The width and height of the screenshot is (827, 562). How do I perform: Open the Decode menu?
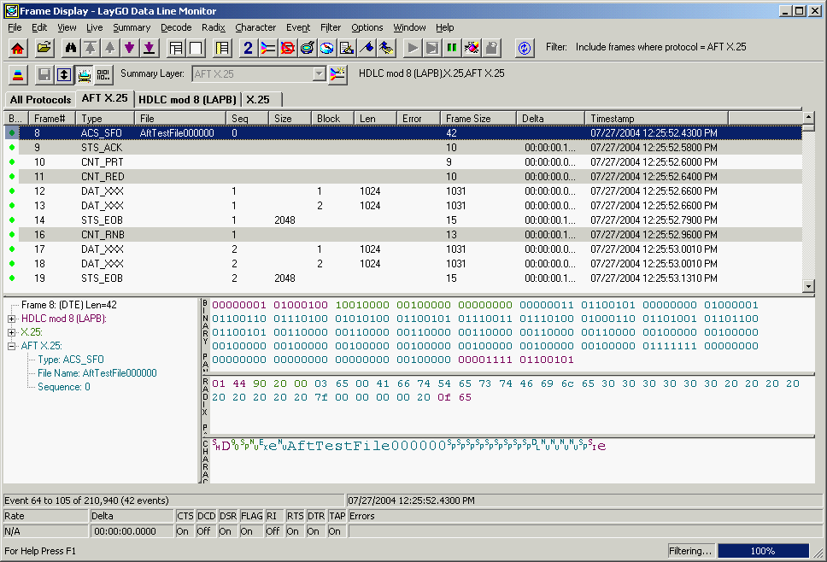[176, 27]
